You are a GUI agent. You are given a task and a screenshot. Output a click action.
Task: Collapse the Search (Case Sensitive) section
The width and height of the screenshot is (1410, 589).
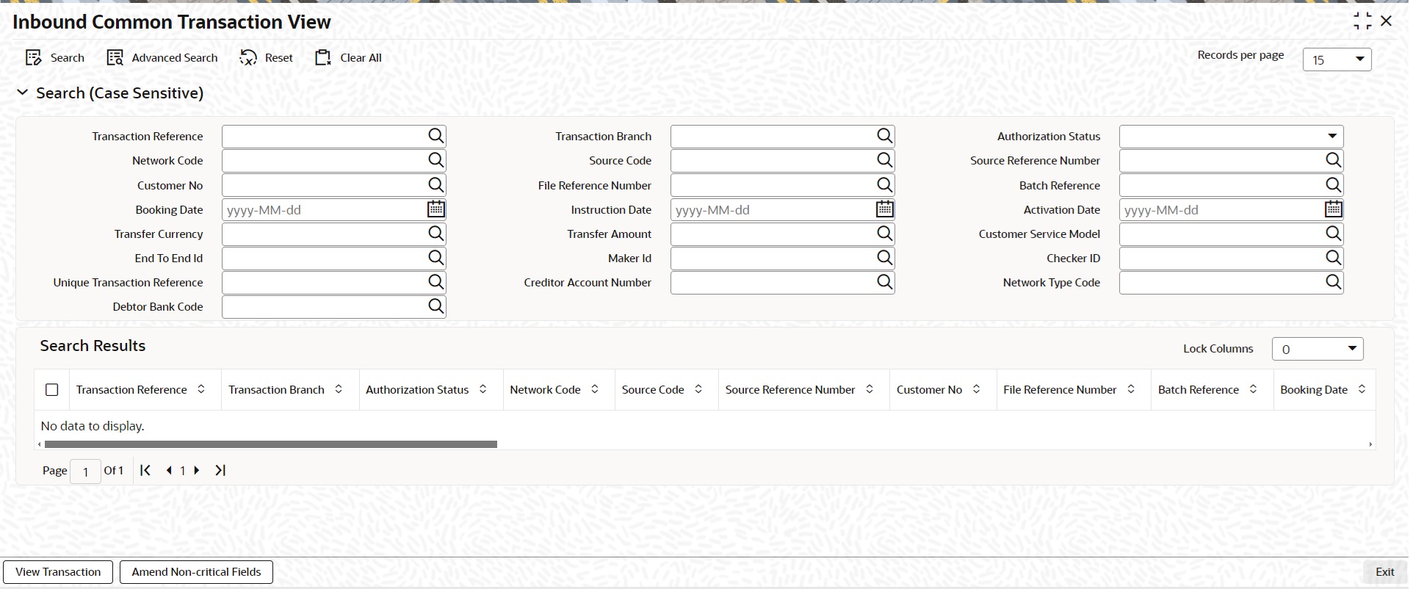tap(23, 93)
